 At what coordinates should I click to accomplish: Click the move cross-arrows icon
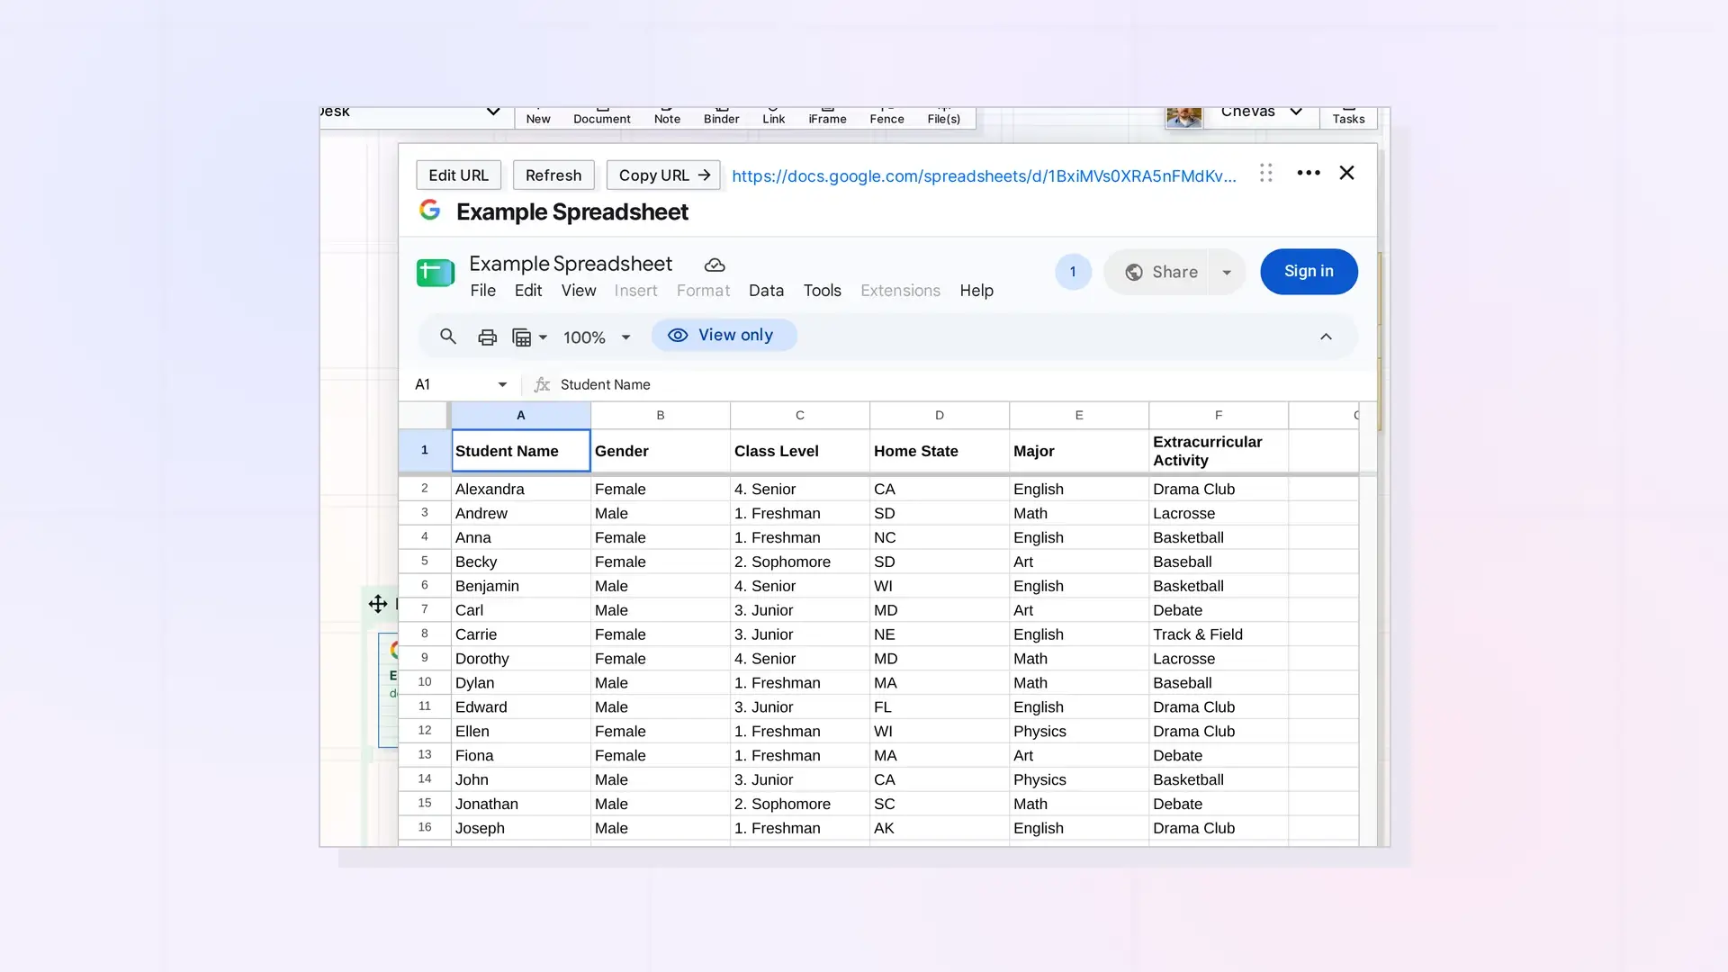(378, 604)
